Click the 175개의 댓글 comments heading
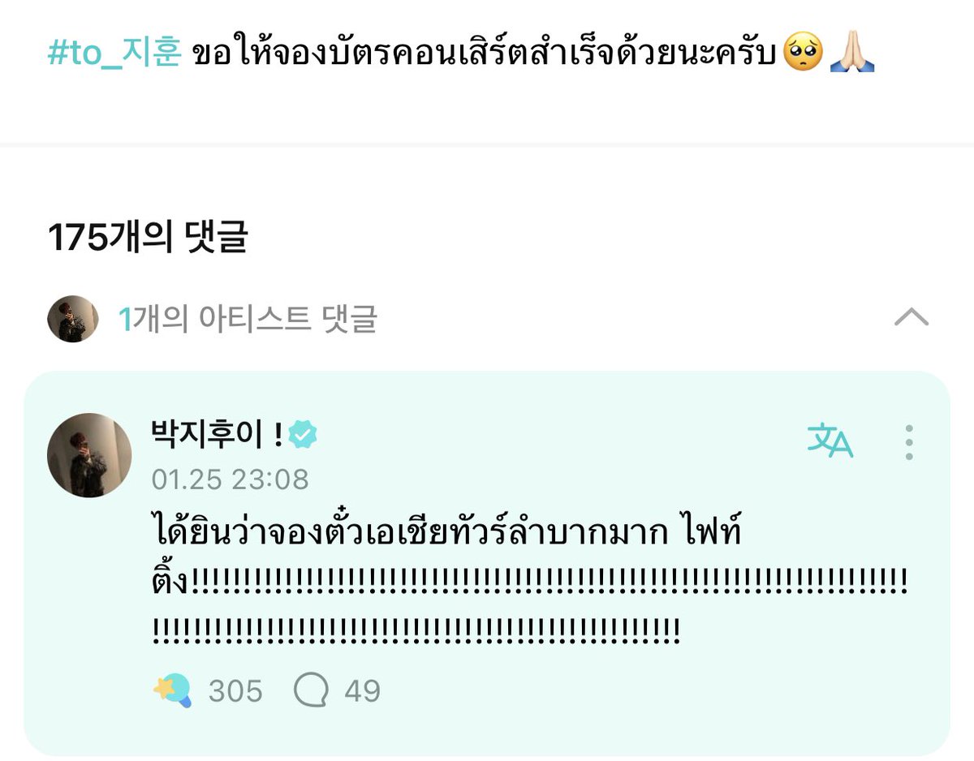Screen dimensions: 974x761 pos(147,236)
